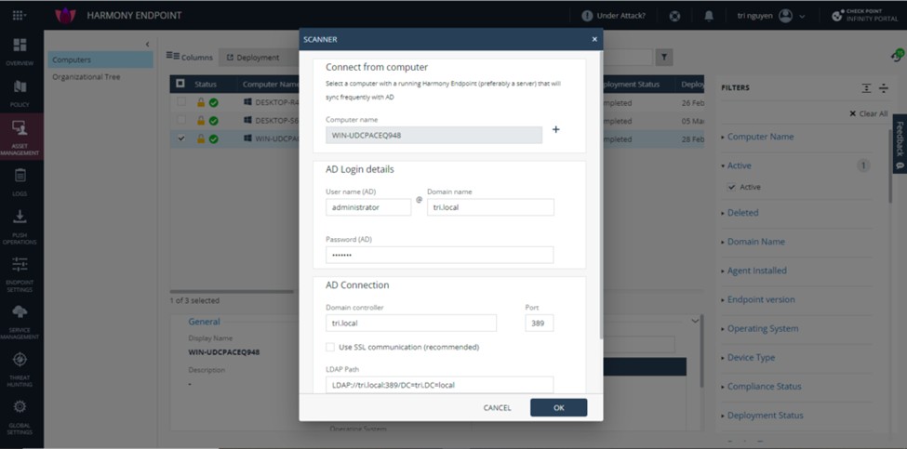Collapse the Active filter group

point(736,165)
